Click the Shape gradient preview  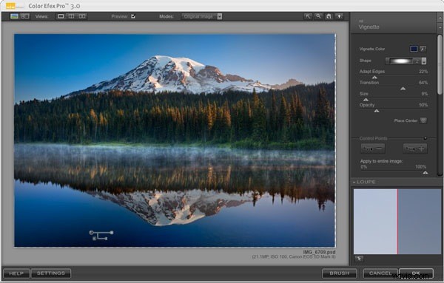(402, 61)
